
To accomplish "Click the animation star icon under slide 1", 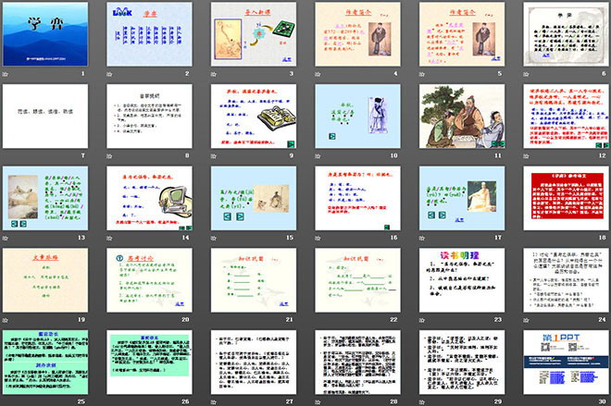I will pos(5,74).
